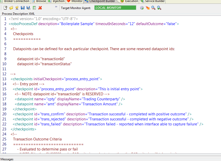Click the Save As icon

tap(28, 8)
